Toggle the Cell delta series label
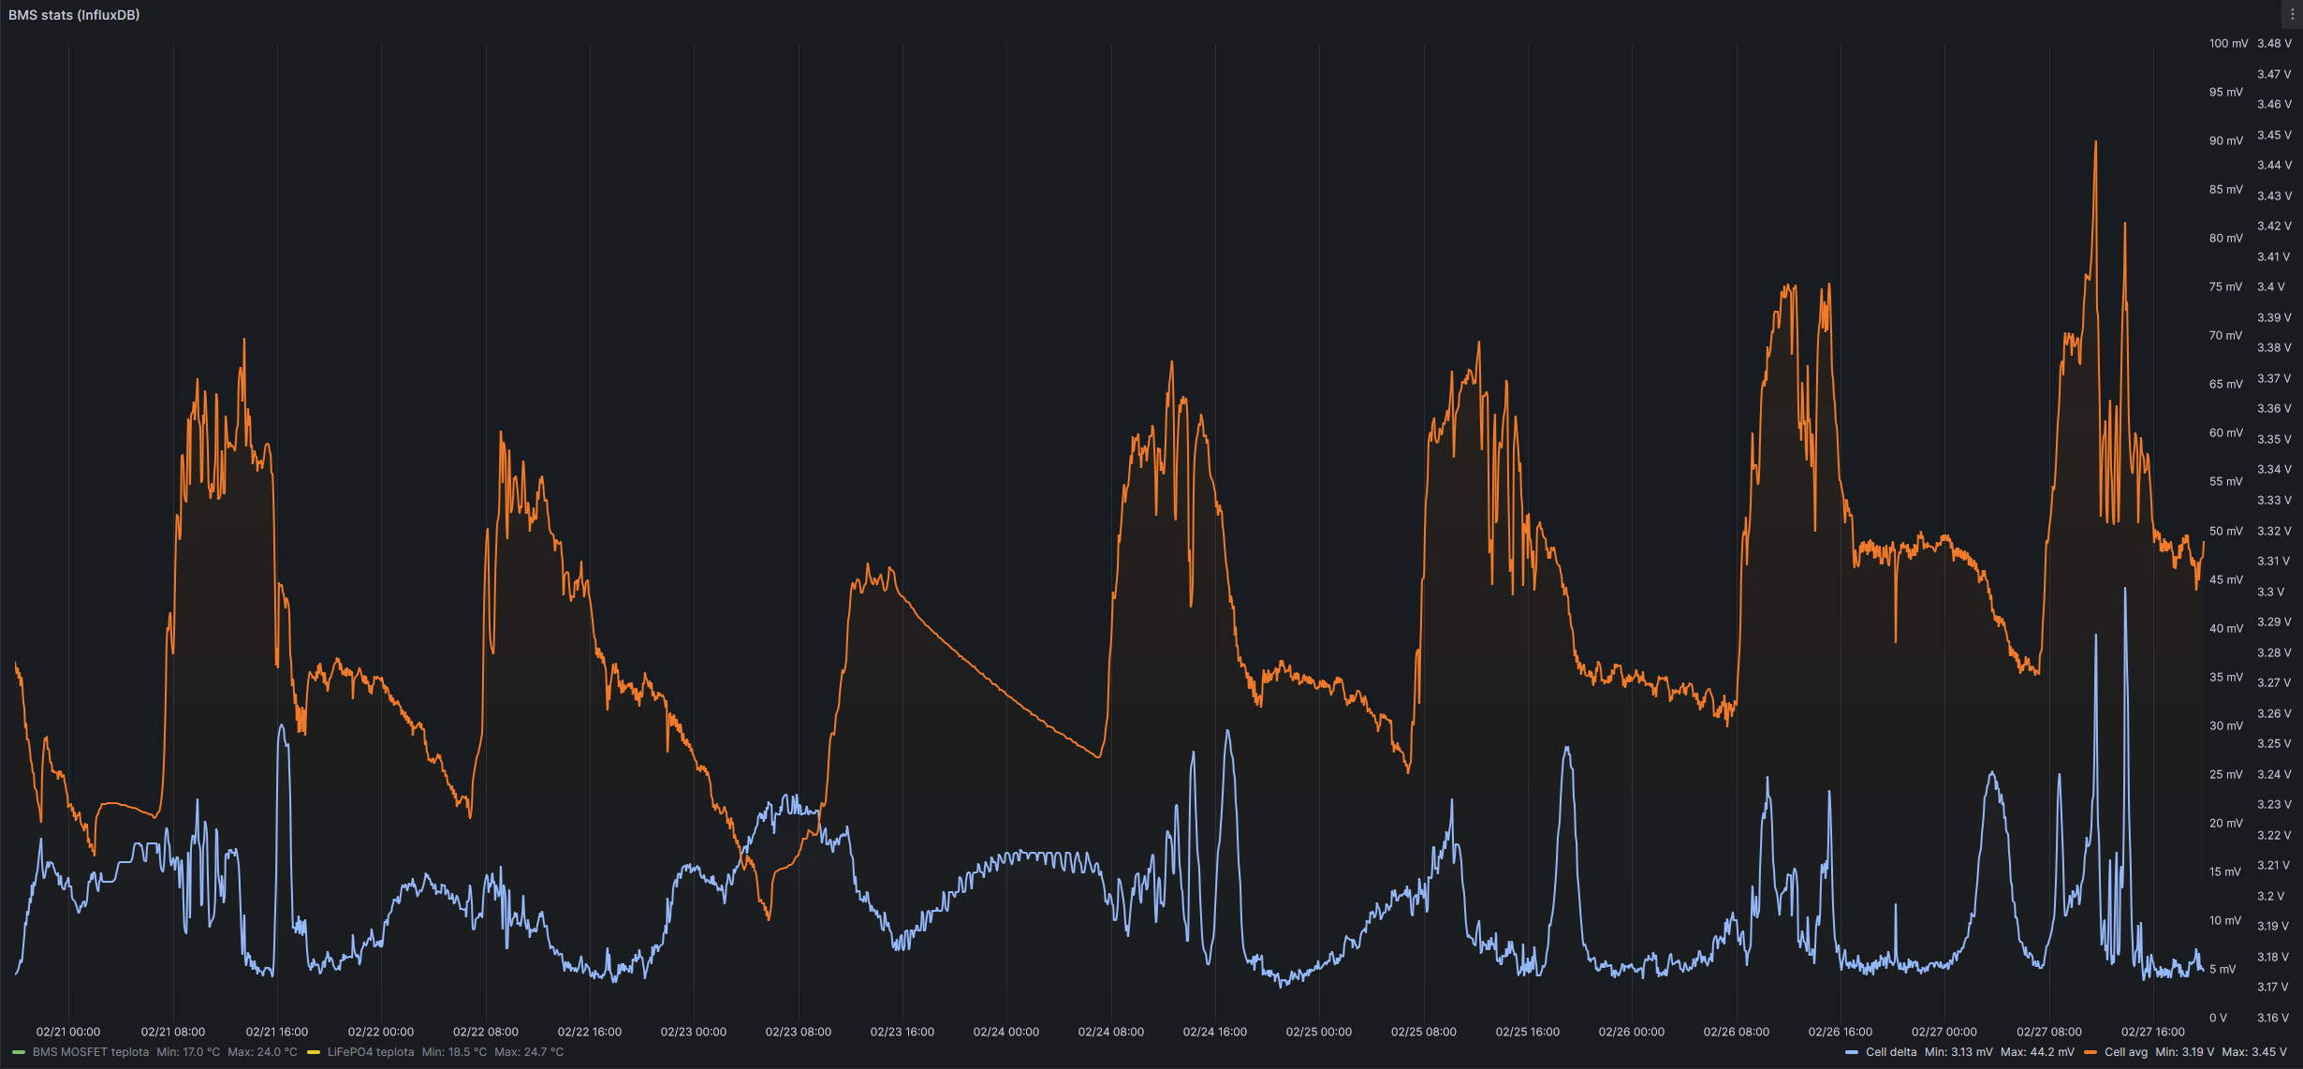Image resolution: width=2303 pixels, height=1069 pixels. [1891, 1052]
